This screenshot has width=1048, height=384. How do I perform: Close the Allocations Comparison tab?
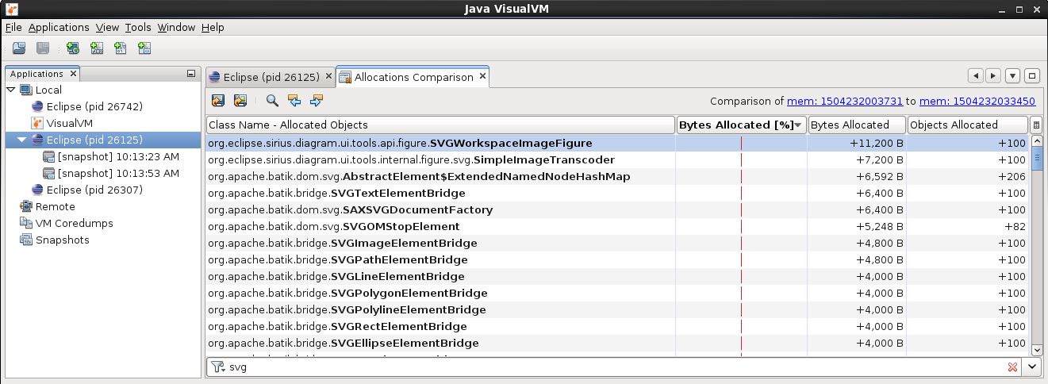pos(482,77)
